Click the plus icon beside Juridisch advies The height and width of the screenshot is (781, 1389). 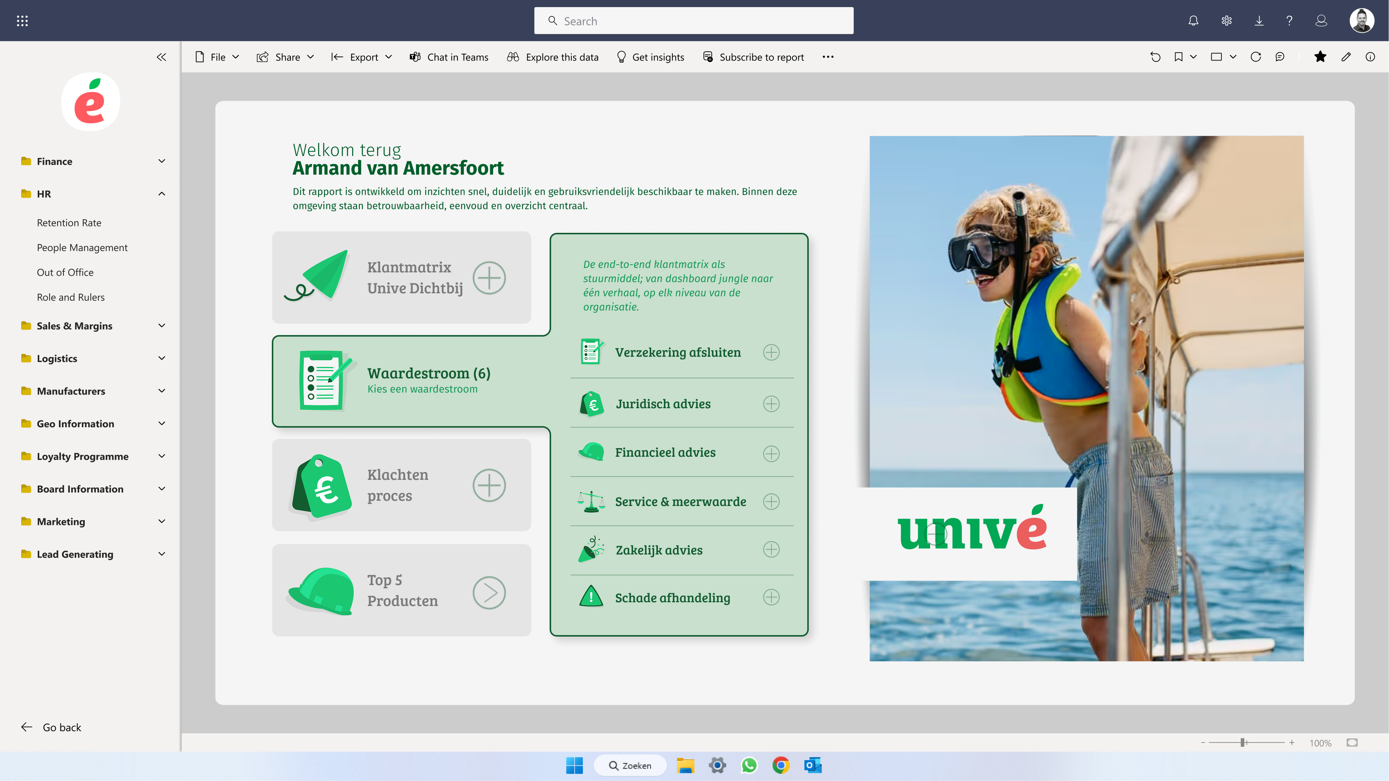point(771,404)
